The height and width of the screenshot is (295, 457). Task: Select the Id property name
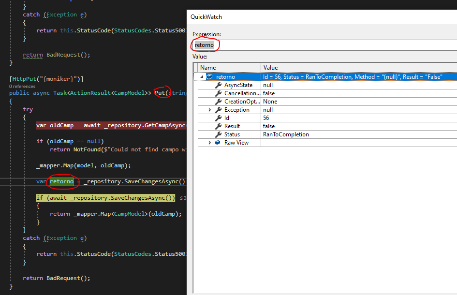tap(227, 118)
